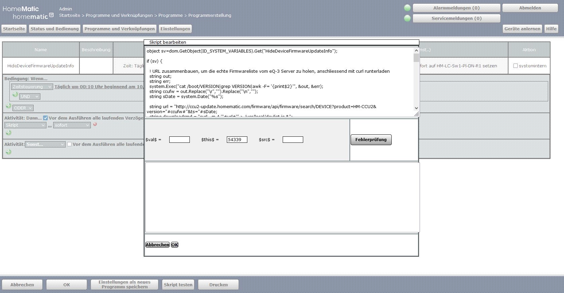Screen dimensions: 564x293
Task: Open Geräte anlernen
Action: pos(522,29)
